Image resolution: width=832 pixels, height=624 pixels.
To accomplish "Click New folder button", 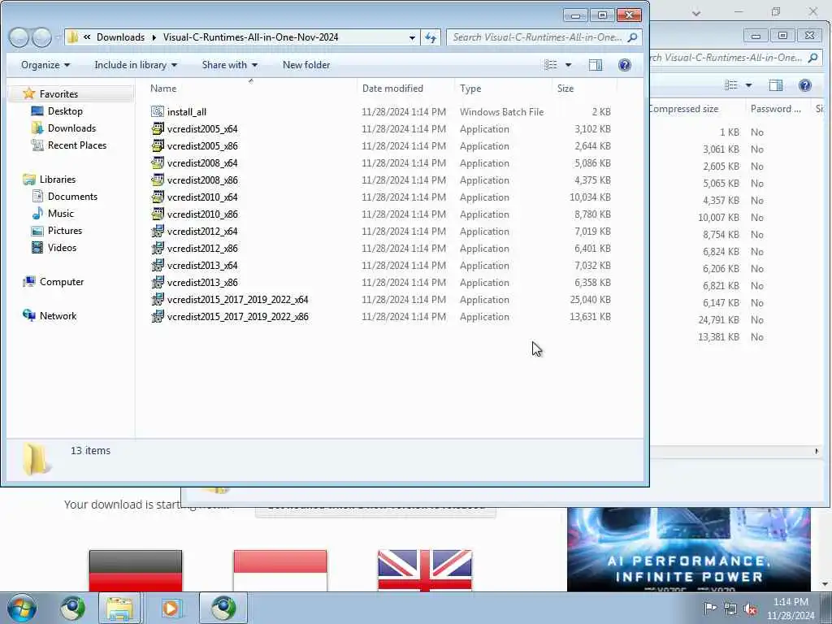I will [306, 65].
